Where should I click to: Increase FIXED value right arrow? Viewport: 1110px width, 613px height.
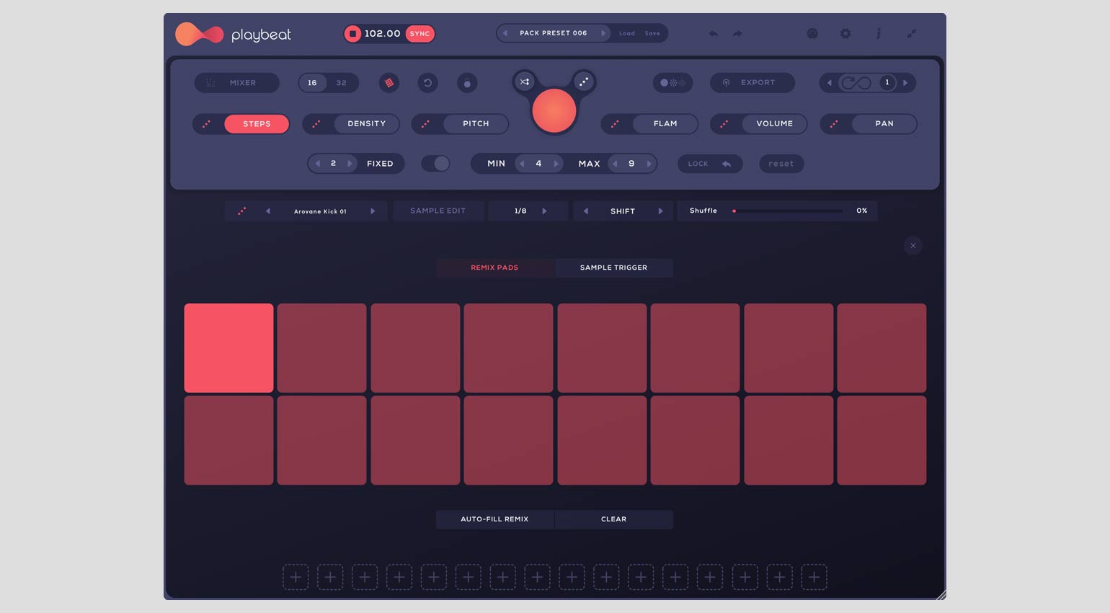[x=350, y=164]
